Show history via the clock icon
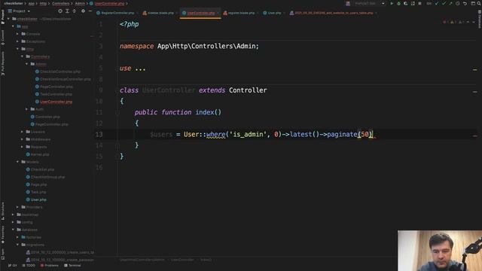This screenshot has height=271, width=482. pos(458,4)
